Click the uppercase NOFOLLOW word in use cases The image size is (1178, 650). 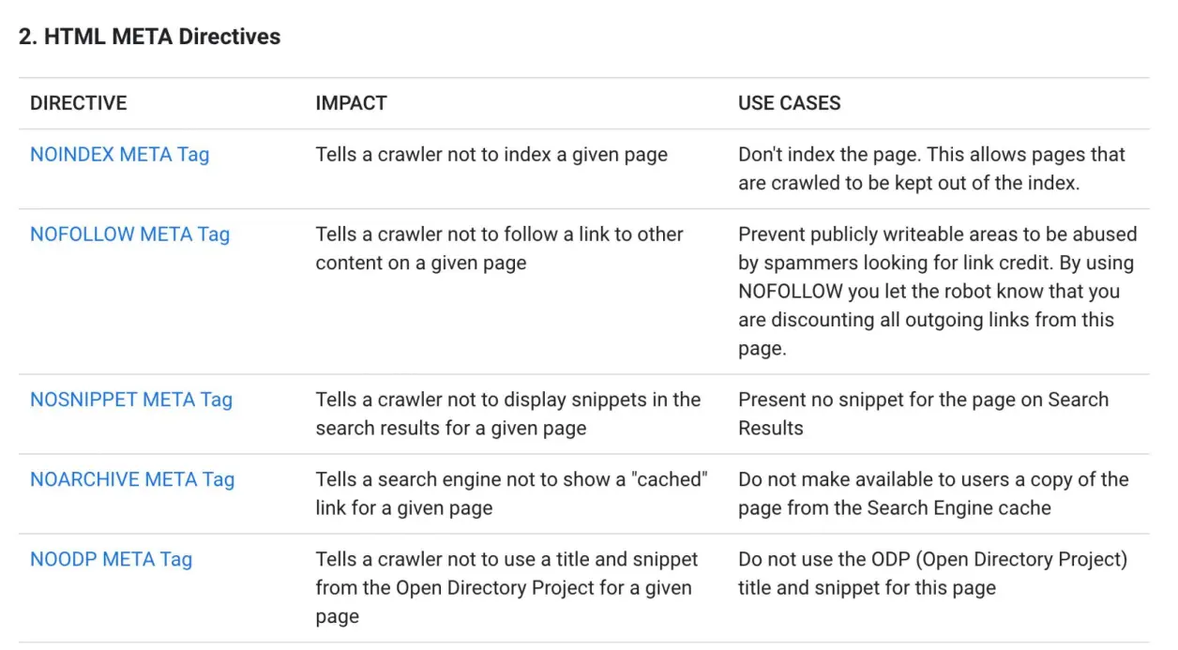tap(791, 292)
